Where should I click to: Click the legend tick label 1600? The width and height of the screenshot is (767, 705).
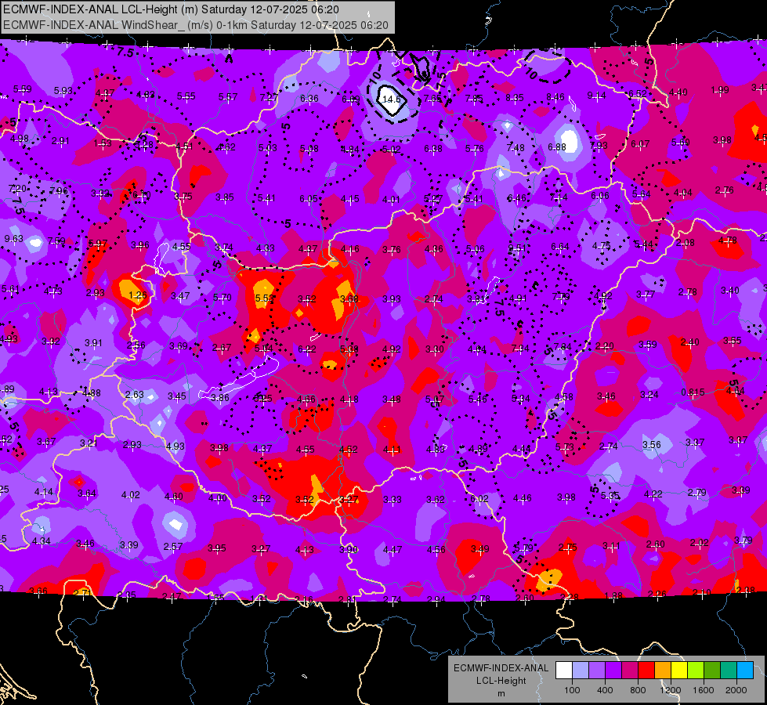pyautogui.click(x=704, y=690)
